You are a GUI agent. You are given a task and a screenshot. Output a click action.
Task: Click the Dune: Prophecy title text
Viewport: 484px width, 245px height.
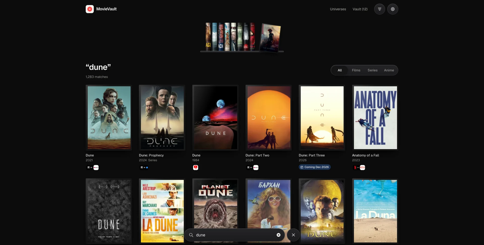pyautogui.click(x=151, y=155)
